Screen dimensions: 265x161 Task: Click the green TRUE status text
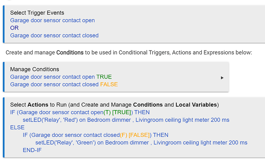pos(104,77)
